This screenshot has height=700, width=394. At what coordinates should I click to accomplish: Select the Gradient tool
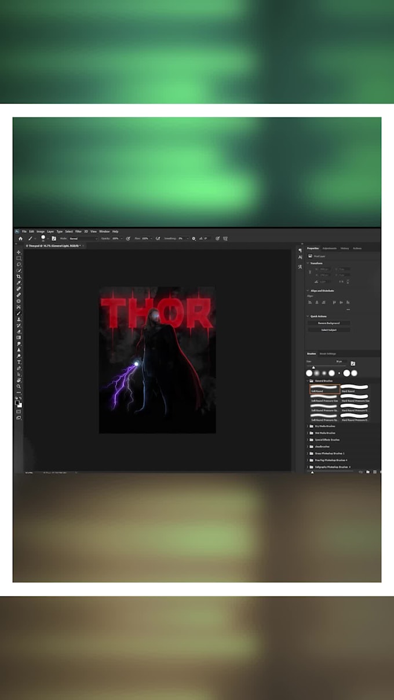[x=19, y=338]
